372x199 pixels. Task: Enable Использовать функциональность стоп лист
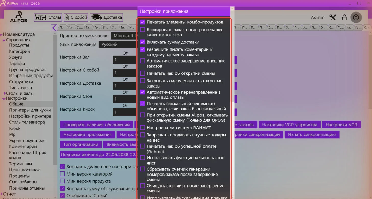click(x=143, y=158)
